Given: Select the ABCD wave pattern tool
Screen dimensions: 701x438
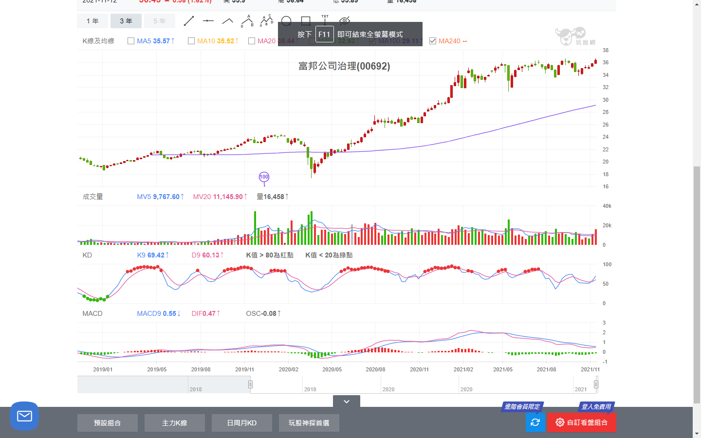Looking at the screenshot, I should [267, 20].
